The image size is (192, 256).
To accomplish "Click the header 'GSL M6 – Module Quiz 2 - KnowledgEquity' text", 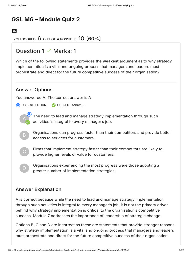I will pyautogui.click(x=110, y=6).
